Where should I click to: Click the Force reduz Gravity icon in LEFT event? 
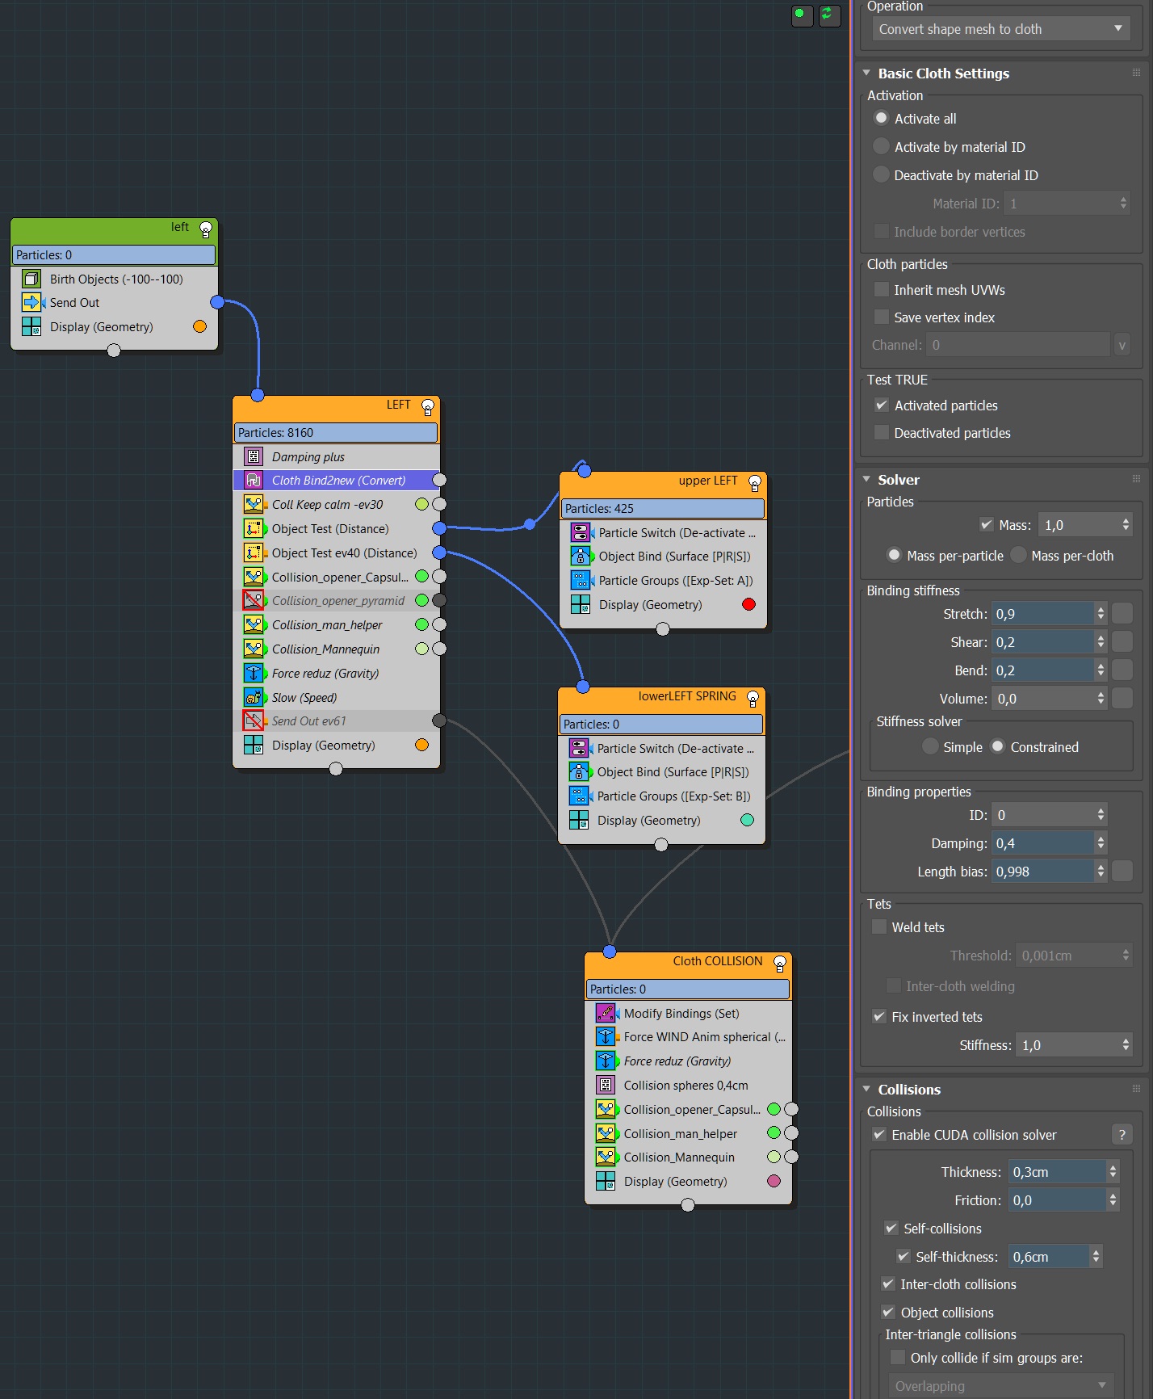[254, 674]
